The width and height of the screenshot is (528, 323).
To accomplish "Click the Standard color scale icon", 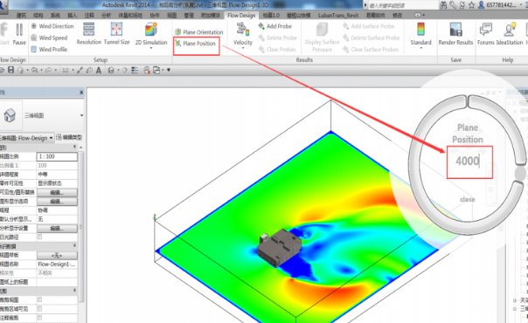I will point(421,29).
